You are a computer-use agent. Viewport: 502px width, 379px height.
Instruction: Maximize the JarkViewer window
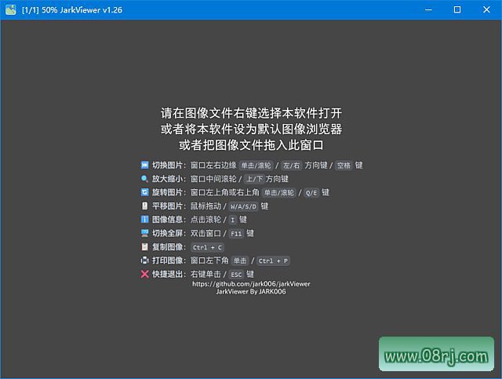457,9
